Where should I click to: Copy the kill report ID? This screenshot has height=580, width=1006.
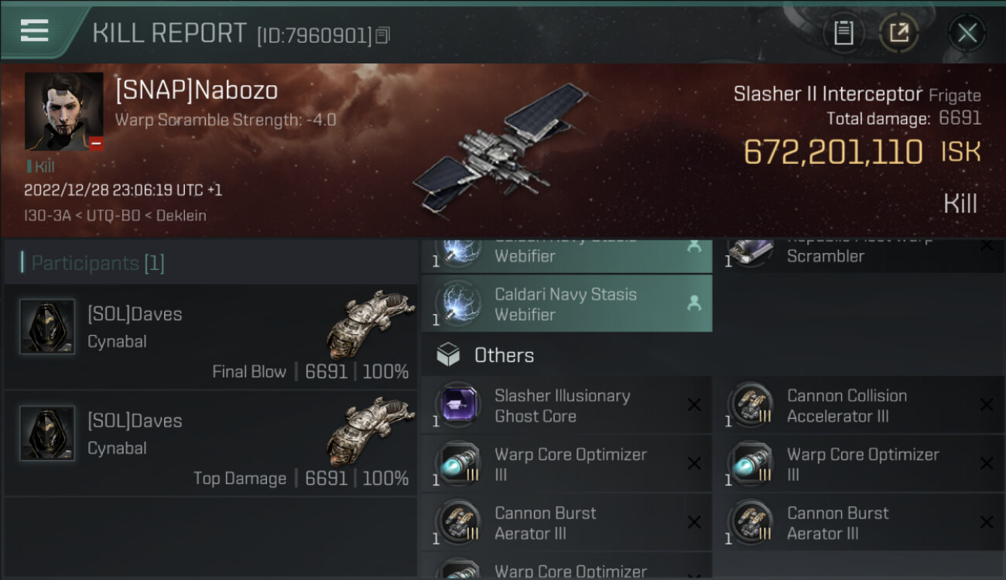(x=384, y=35)
